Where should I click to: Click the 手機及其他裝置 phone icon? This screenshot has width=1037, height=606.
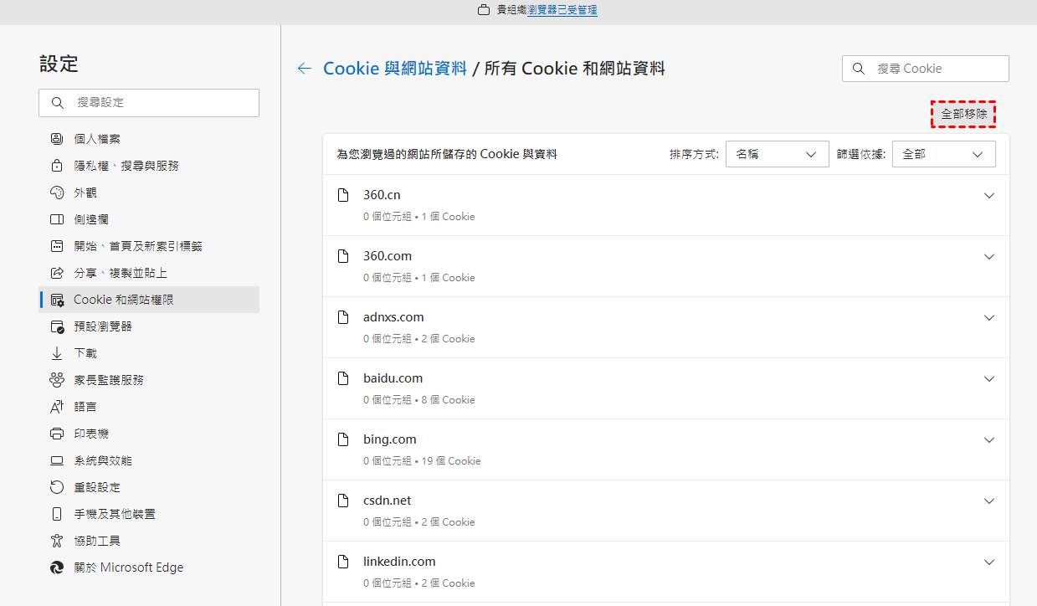[x=57, y=514]
